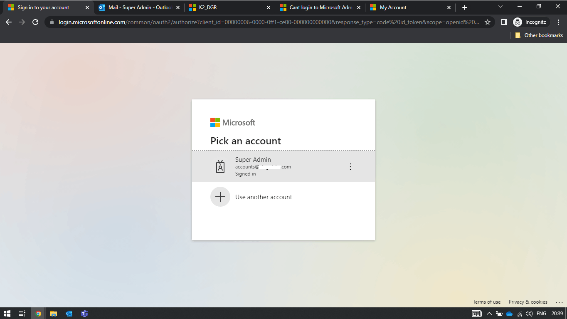Screen dimensions: 567x319
Task: Toggle the browser side panel
Action: tap(504, 22)
